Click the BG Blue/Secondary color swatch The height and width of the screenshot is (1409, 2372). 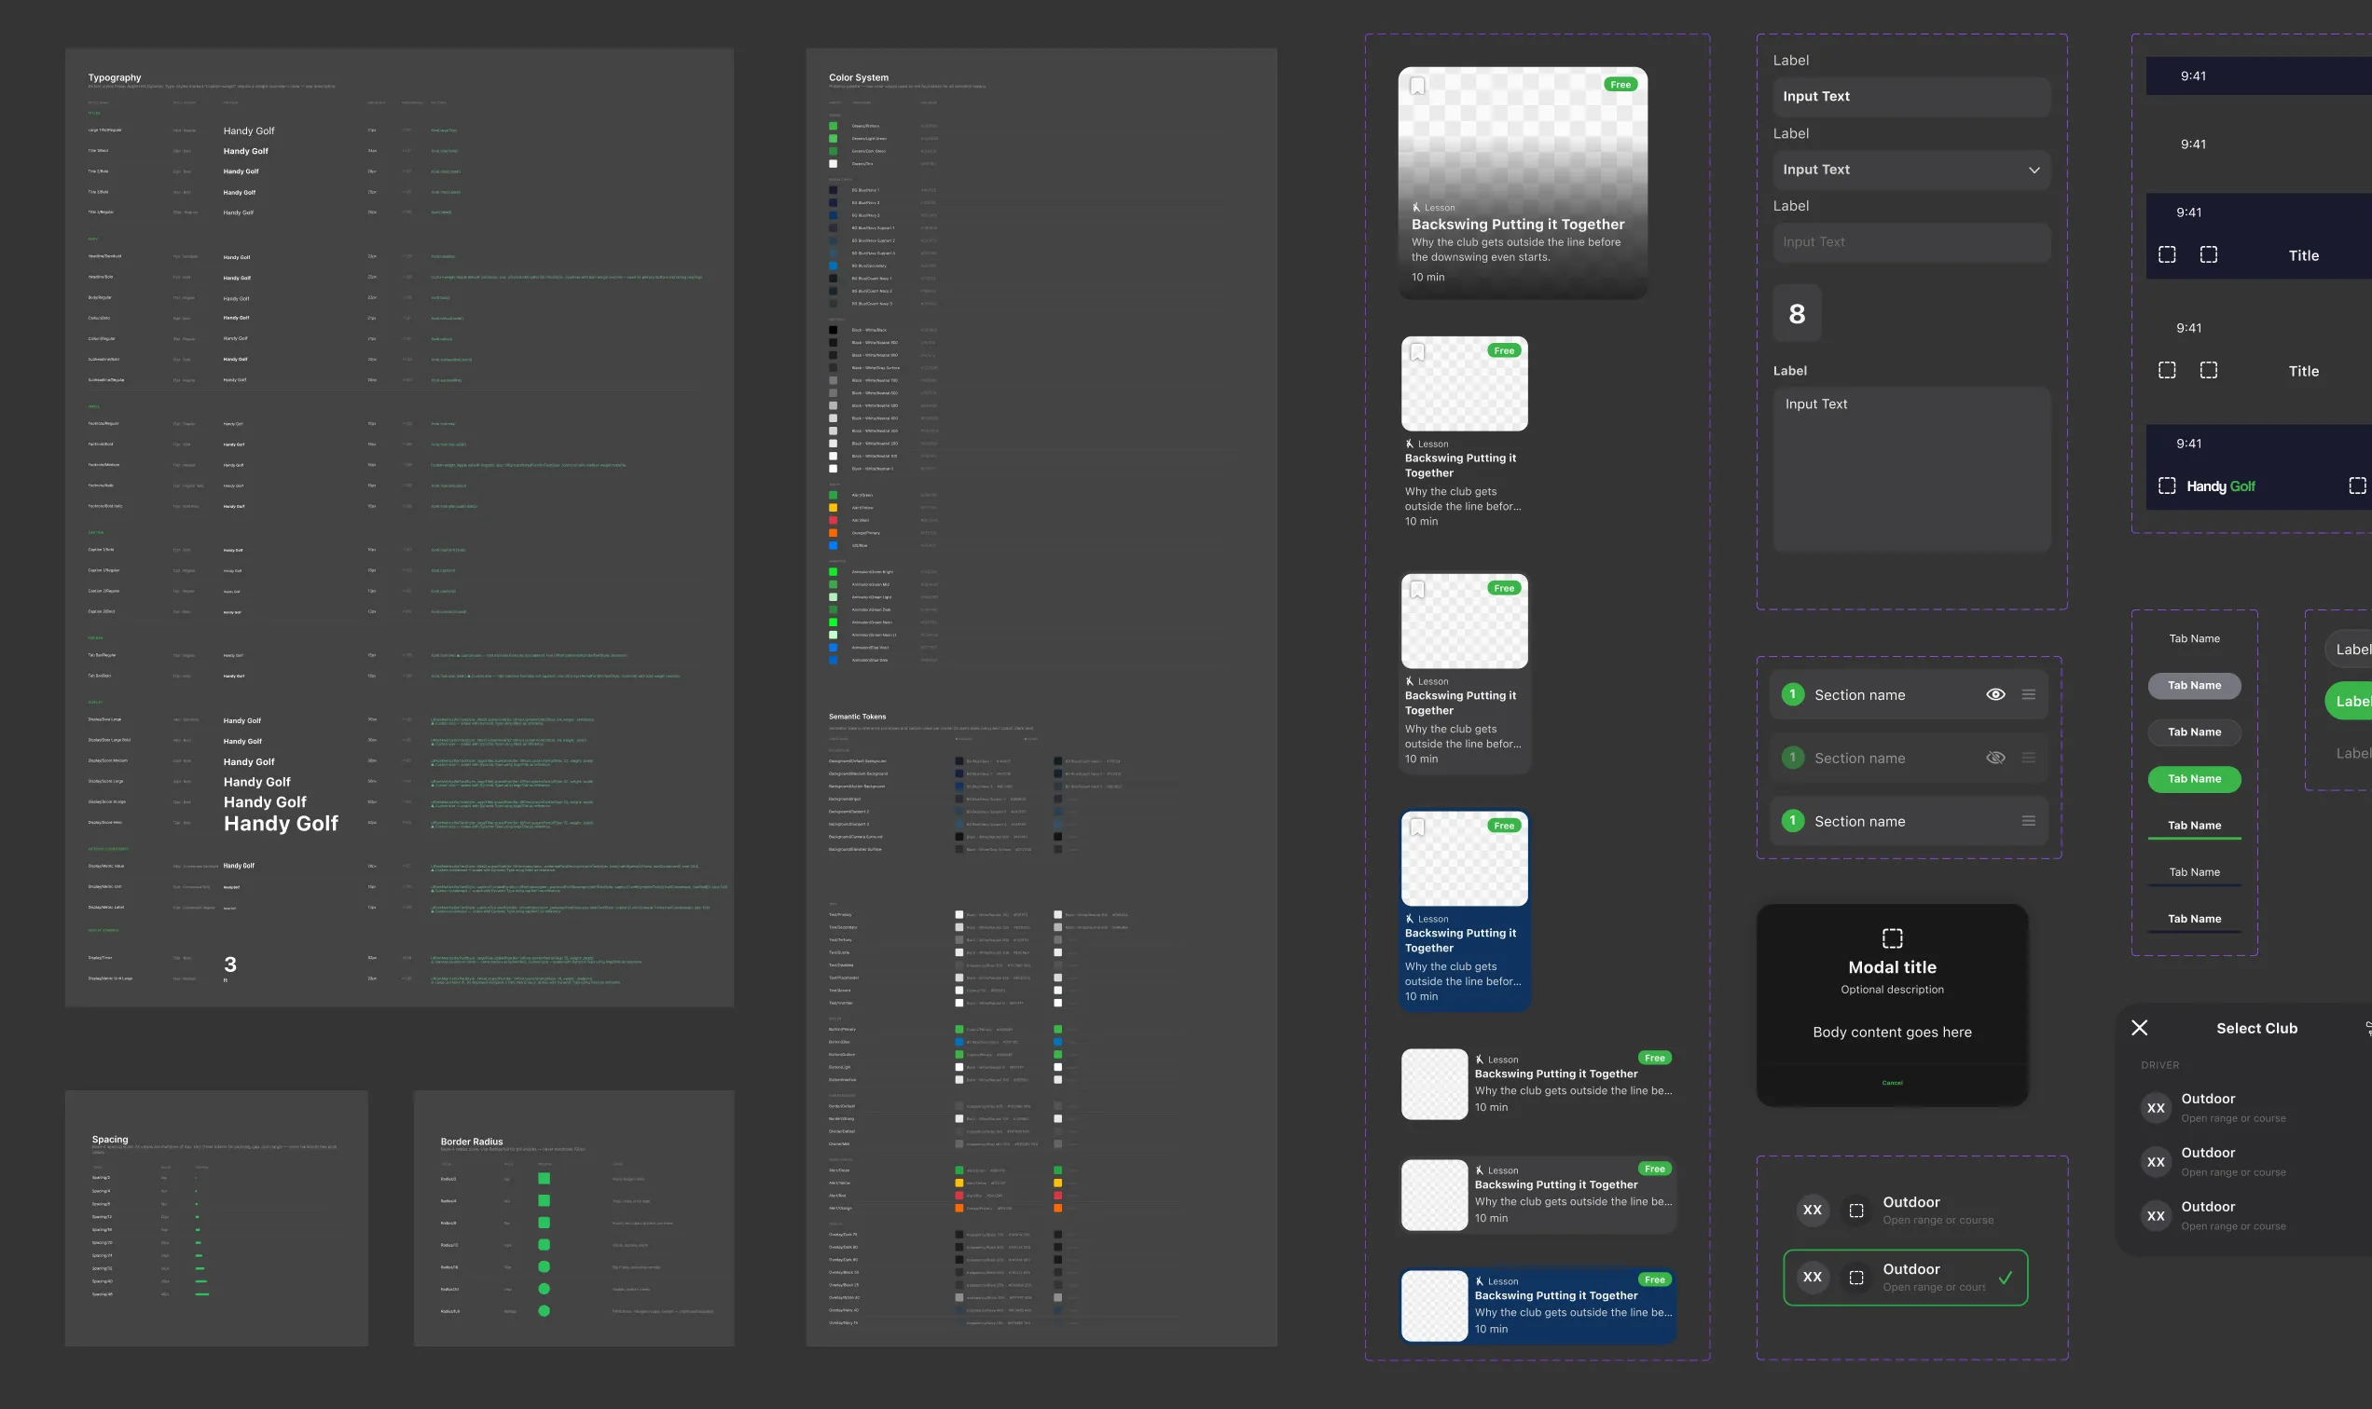coord(834,266)
